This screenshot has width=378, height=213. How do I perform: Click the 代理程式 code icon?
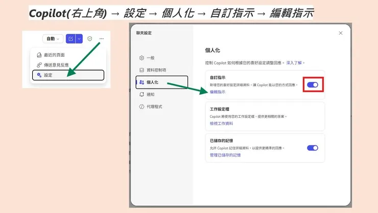click(142, 106)
